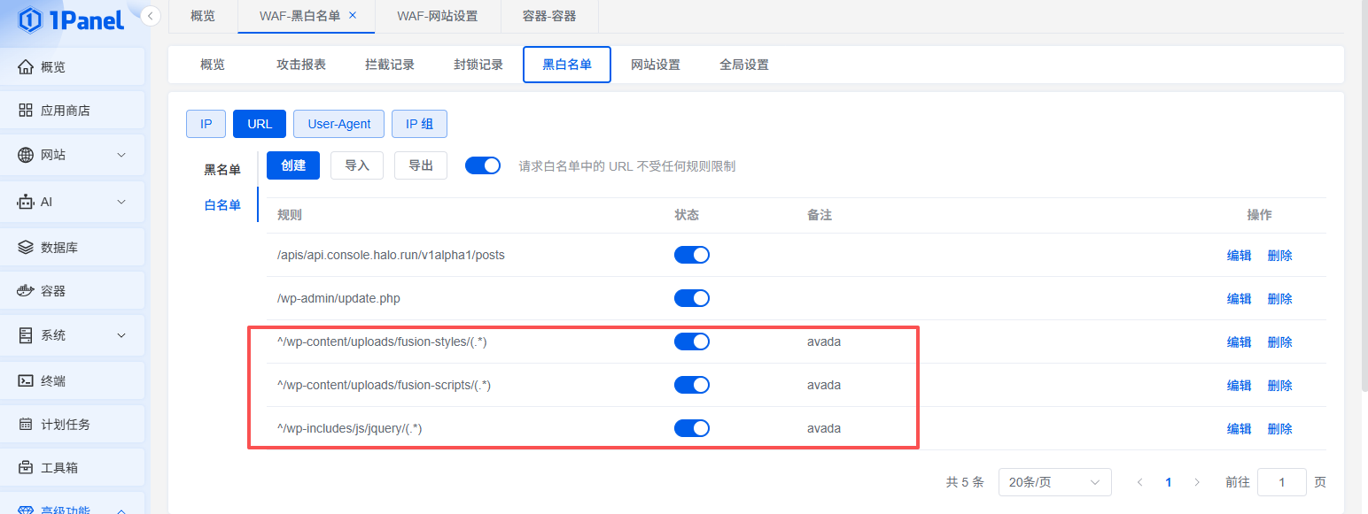
Task: Toggle the halo.run posts rule status
Action: tap(692, 255)
